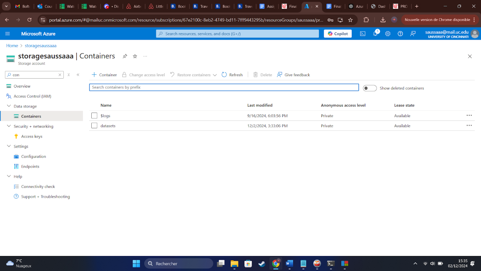
Task: Open Chrome tab search dropdown
Action: [x=6, y=6]
